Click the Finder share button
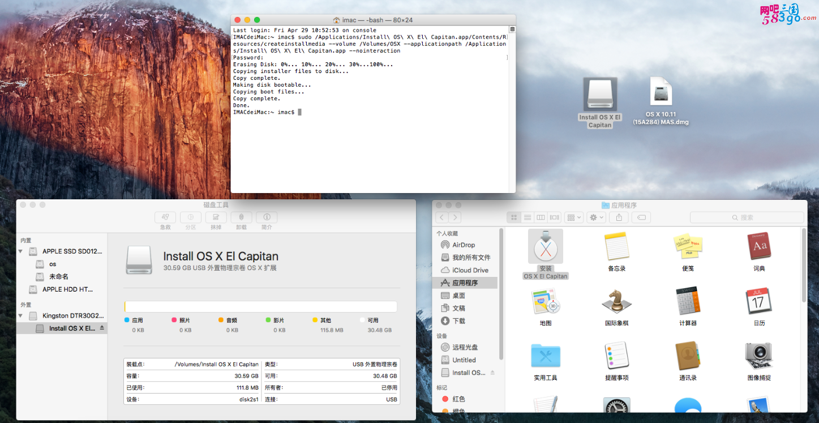 (619, 217)
